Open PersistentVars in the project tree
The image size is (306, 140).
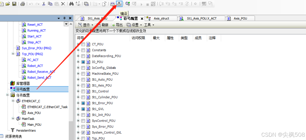click(26, 130)
